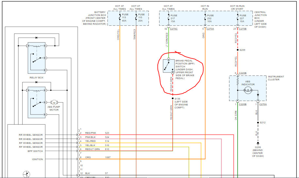Image resolution: width=299 pixels, height=178 pixels.
Task: Click circuit number 524
Action: click(107, 137)
